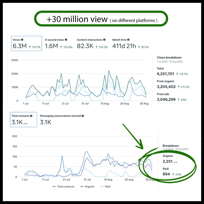Toggle the Total contacts legend series
The width and height of the screenshot is (204, 204).
click(63, 186)
